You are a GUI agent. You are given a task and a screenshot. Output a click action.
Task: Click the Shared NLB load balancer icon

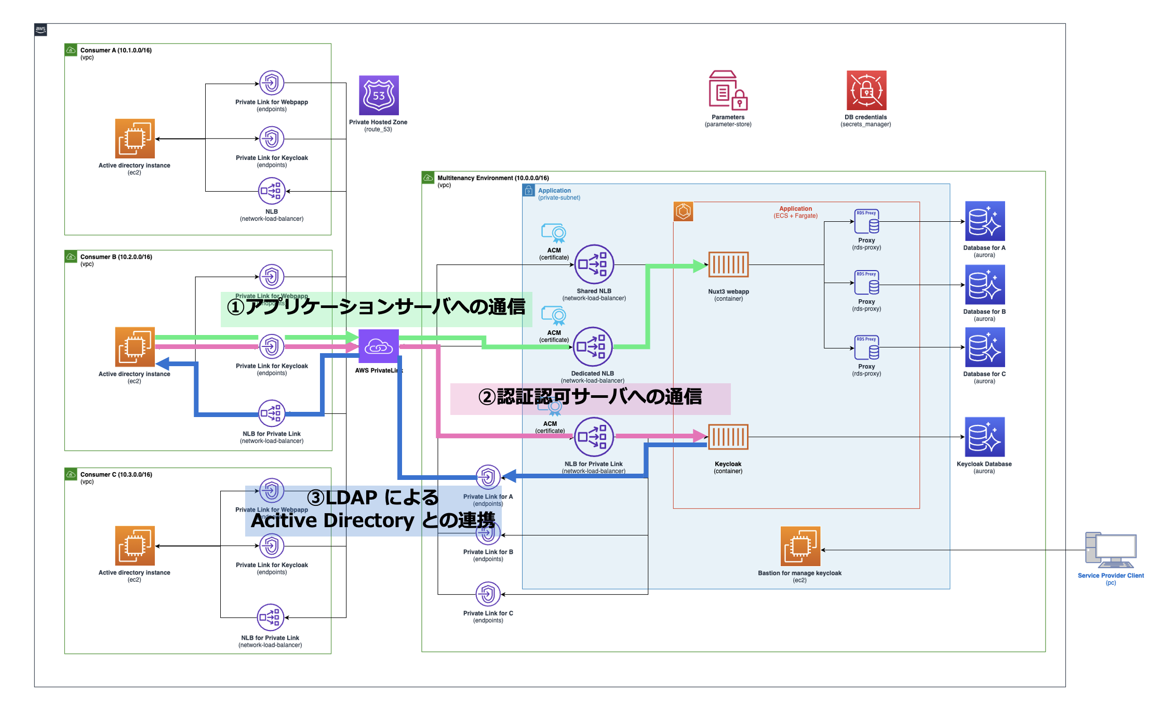point(594,264)
